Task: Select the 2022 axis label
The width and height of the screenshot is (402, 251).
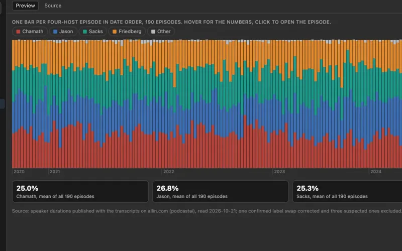Action: click(x=169, y=172)
